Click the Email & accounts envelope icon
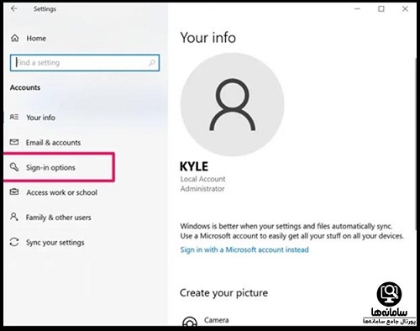Screen dimensions: 420x331 pos(14,142)
